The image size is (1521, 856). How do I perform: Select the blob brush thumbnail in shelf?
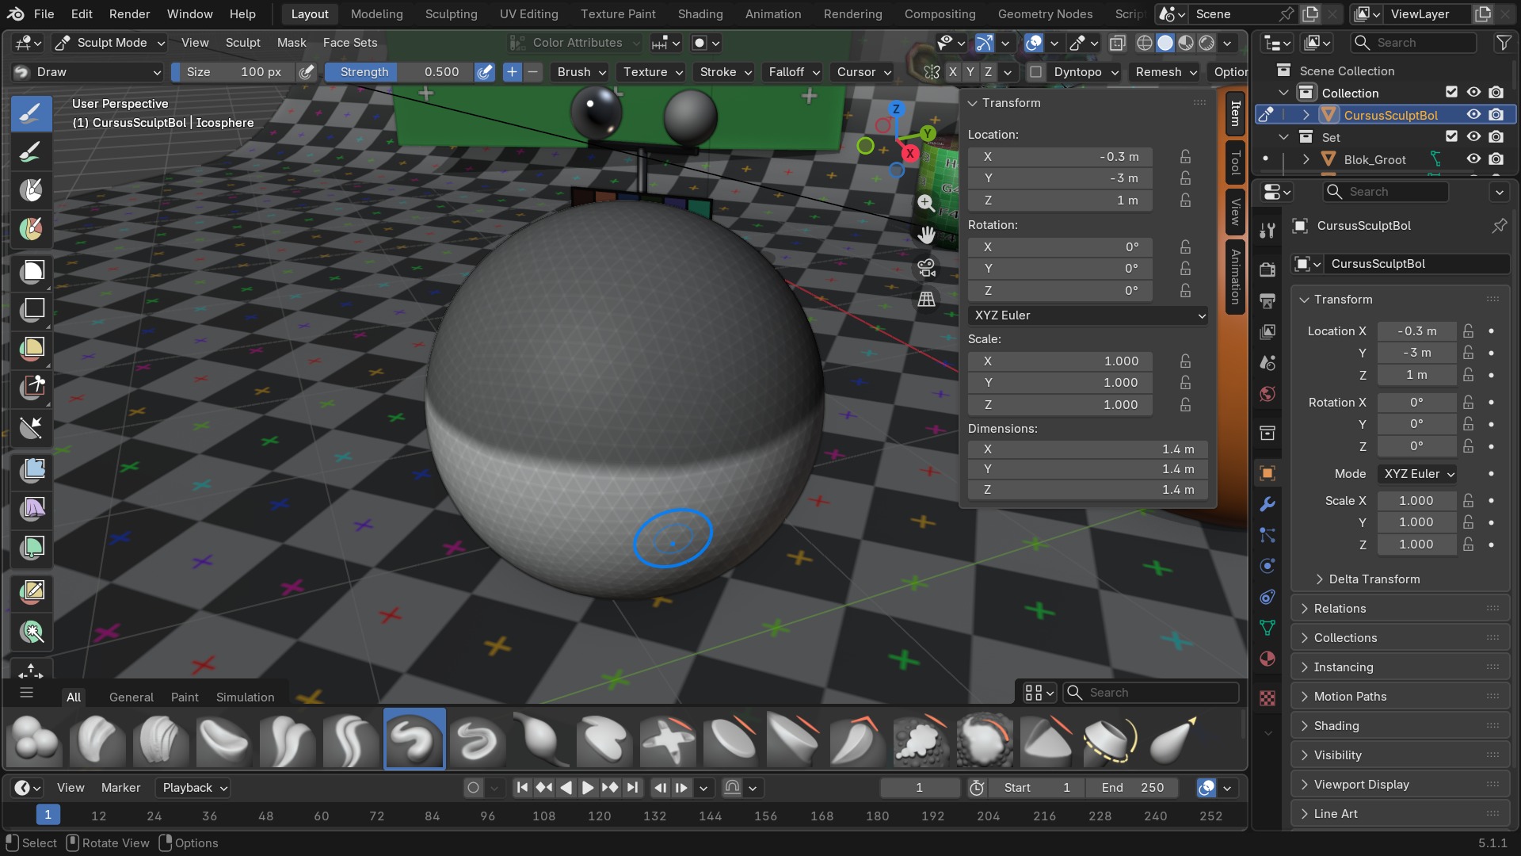(x=35, y=739)
